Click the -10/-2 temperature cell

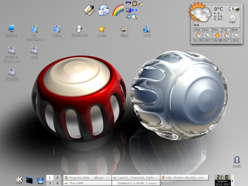(236, 40)
